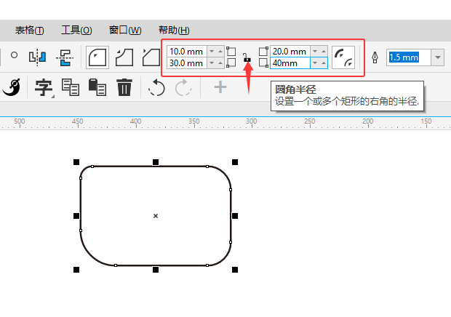The height and width of the screenshot is (317, 451).
Task: Click the 1.5 mm outline width field
Action: pos(408,57)
